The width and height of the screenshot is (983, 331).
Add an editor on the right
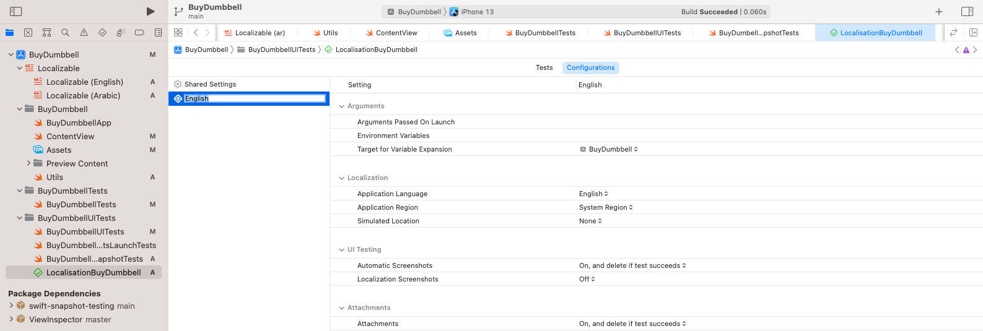point(973,33)
